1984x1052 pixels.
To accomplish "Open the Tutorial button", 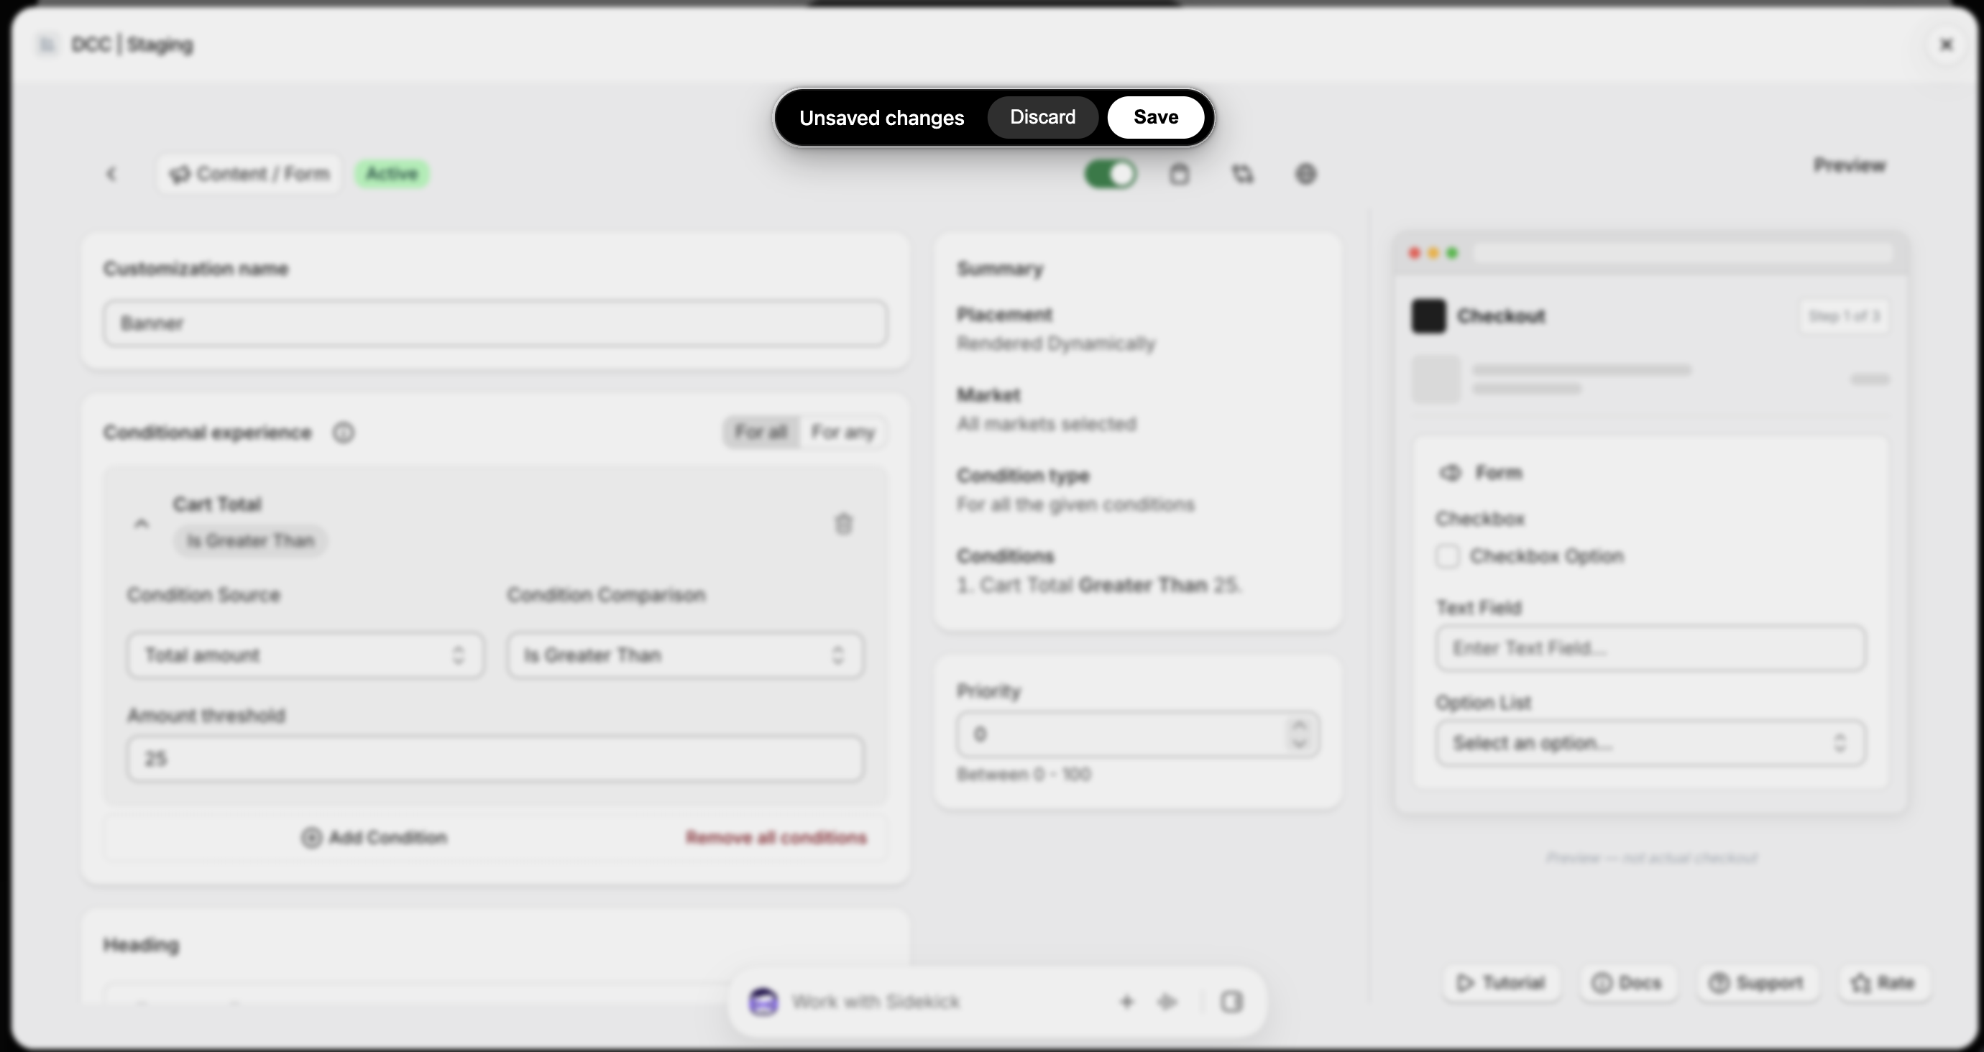I will (1500, 983).
